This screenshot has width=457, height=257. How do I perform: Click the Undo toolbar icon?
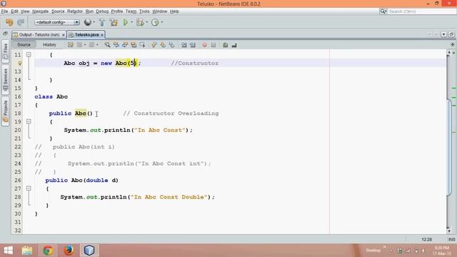pyautogui.click(x=9, y=22)
